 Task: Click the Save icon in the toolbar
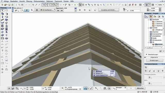pyautogui.click(x=9, y=5)
